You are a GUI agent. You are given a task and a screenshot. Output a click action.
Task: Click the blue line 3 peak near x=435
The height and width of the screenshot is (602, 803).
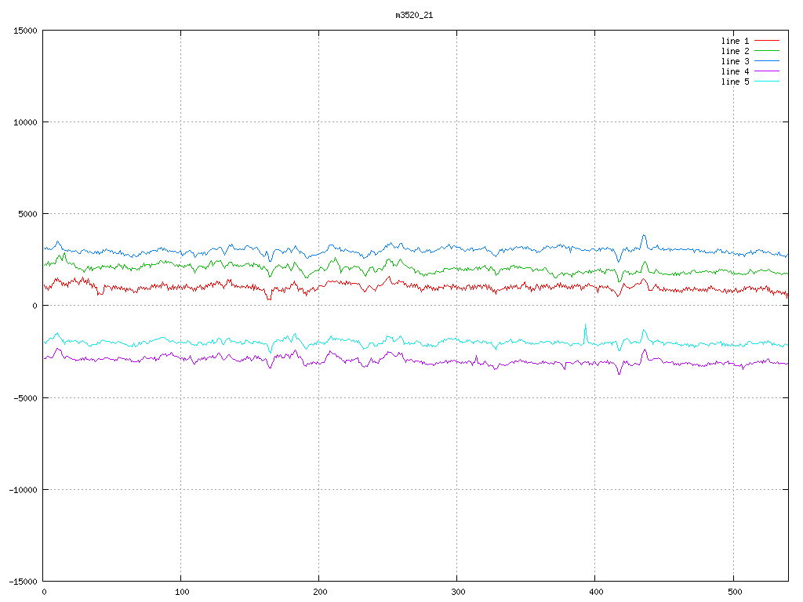pos(644,241)
